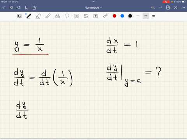Open the more options ellipsis menu

[x=183, y=8]
